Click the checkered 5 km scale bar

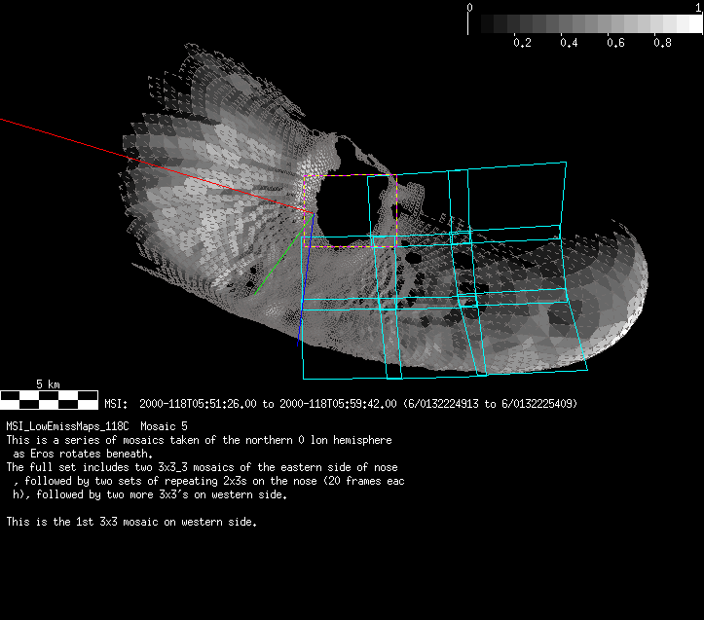tap(49, 400)
